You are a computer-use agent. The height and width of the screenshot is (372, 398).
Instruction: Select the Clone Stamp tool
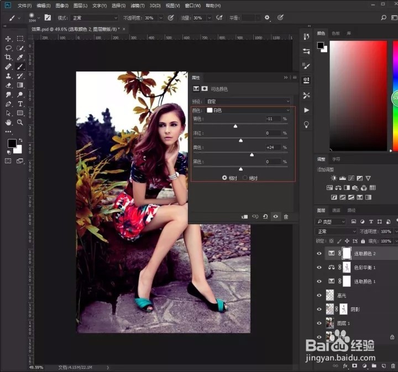[8, 76]
